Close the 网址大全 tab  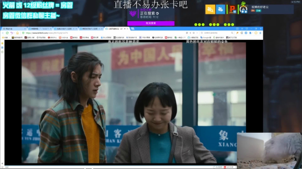[25, 29]
